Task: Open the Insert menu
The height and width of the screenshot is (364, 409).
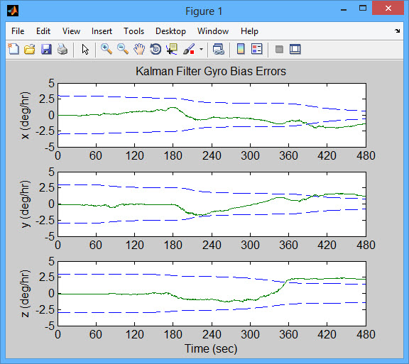Action: [102, 31]
